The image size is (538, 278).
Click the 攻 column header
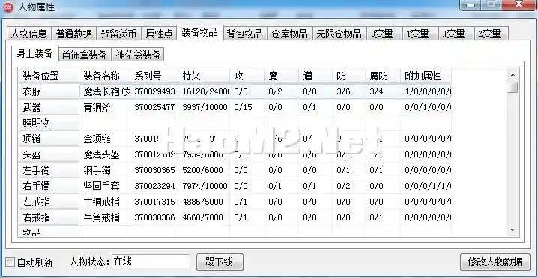247,76
